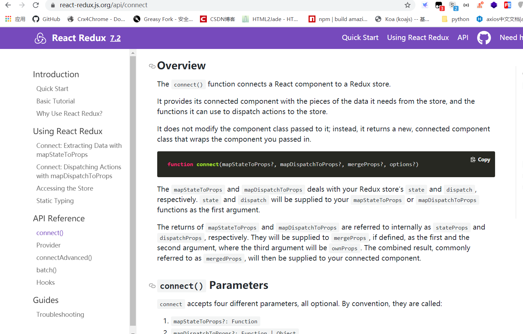Click the React Redux logo icon
The image size is (523, 334).
point(40,38)
